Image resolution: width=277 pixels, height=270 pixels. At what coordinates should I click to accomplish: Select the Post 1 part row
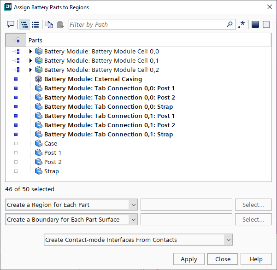coord(53,153)
